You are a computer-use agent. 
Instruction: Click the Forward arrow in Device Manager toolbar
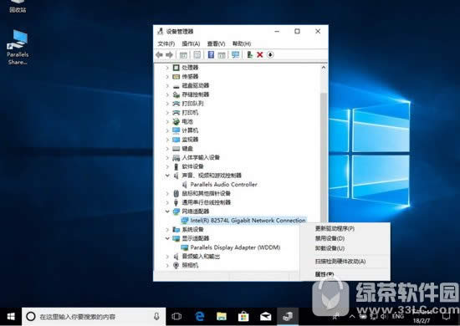point(169,54)
